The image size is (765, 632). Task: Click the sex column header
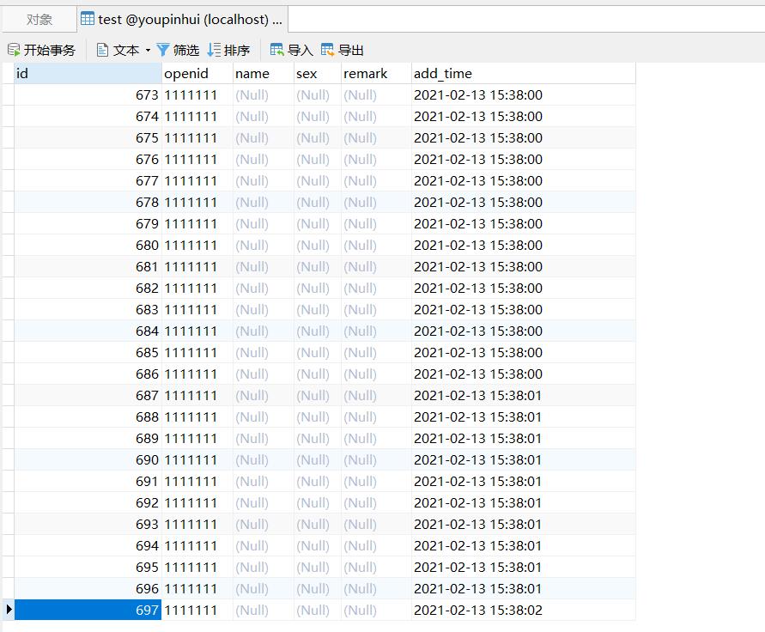(318, 73)
